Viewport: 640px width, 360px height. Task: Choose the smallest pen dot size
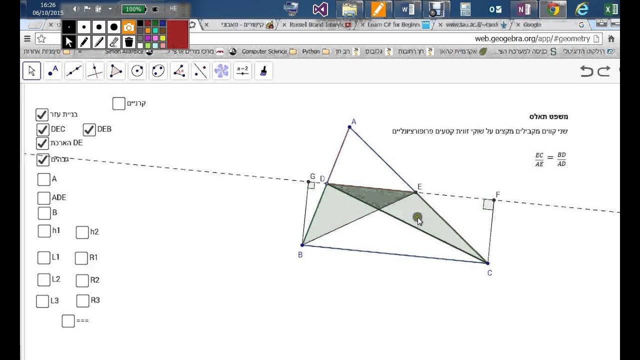point(69,27)
